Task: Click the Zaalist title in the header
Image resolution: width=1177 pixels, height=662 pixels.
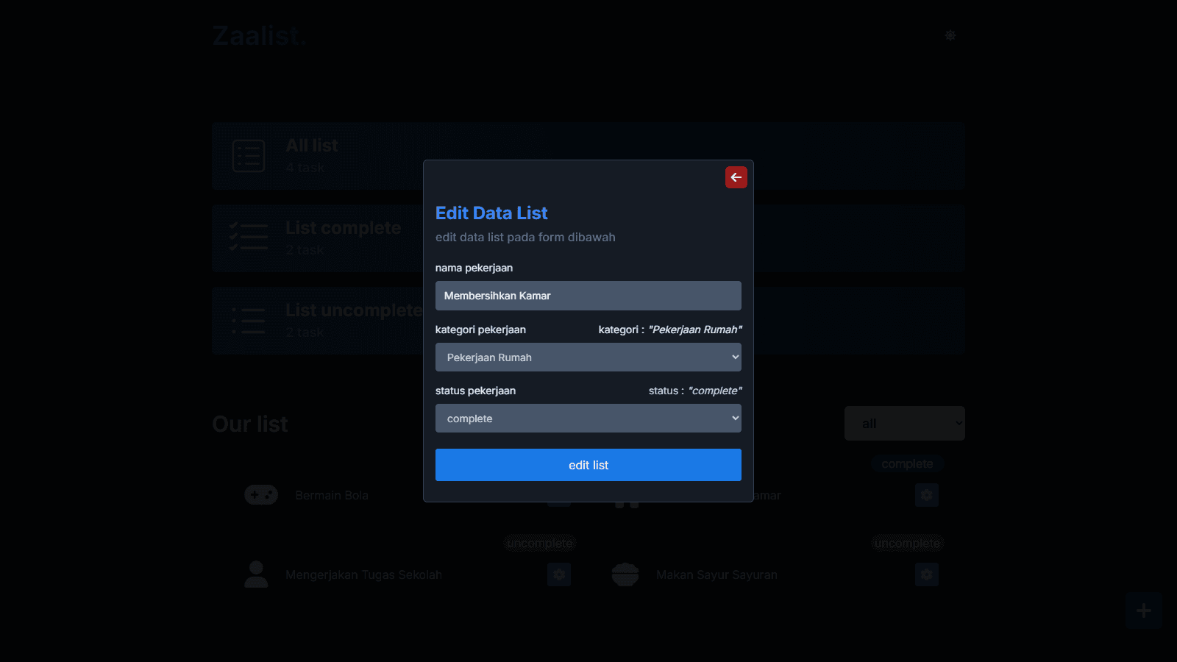Action: [x=259, y=35]
